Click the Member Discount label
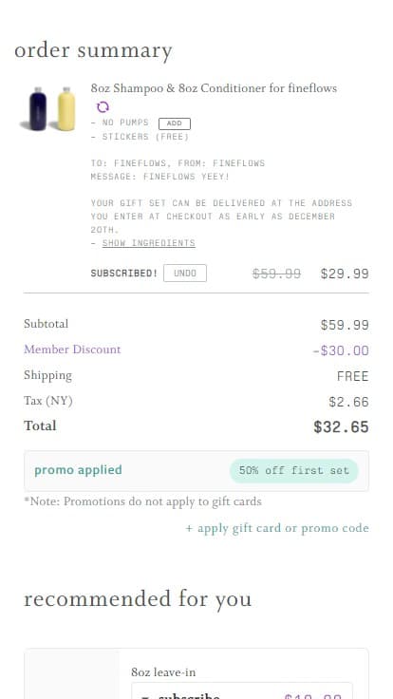The image size is (393, 699). point(72,349)
